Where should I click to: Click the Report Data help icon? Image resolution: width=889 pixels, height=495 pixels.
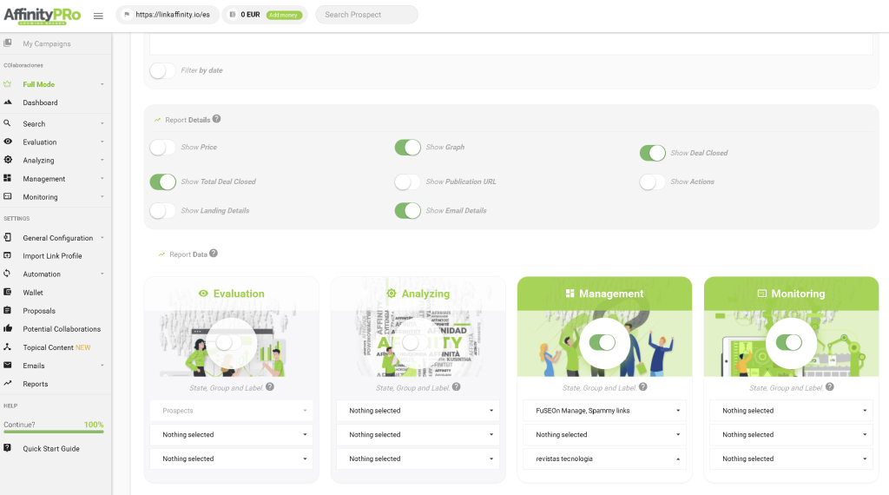click(214, 254)
